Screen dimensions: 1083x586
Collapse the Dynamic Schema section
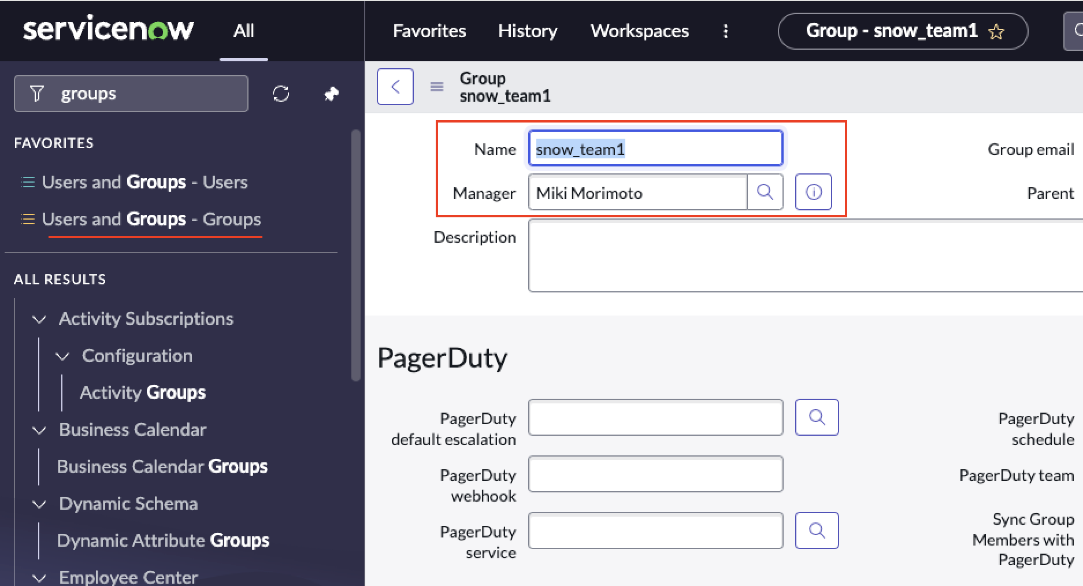click(x=39, y=504)
